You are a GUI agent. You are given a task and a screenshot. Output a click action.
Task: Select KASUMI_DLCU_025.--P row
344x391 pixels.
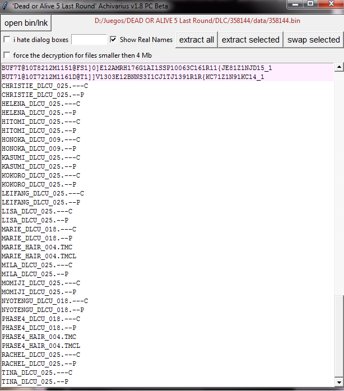point(167,166)
